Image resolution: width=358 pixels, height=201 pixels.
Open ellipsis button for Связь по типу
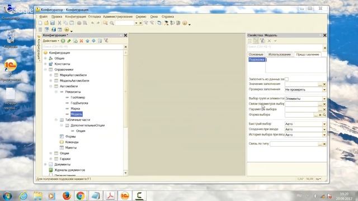320,144
